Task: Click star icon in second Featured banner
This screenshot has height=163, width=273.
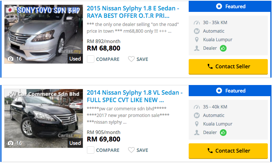Action: pyautogui.click(x=219, y=91)
